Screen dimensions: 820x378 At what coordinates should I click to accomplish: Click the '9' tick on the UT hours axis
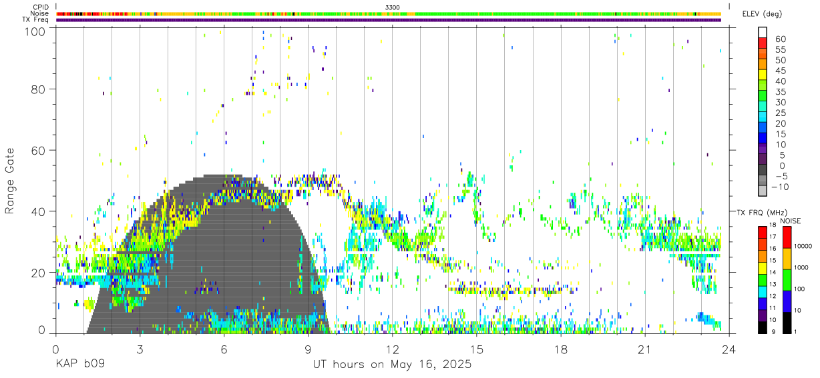(x=308, y=350)
